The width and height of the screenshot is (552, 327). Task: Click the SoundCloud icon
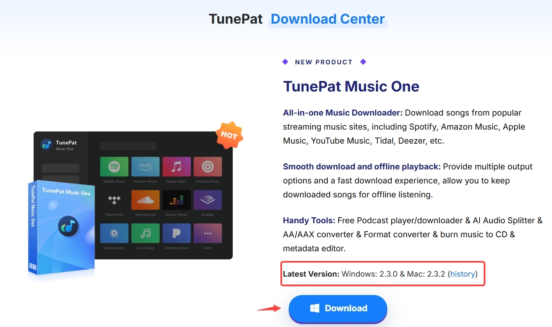145,200
